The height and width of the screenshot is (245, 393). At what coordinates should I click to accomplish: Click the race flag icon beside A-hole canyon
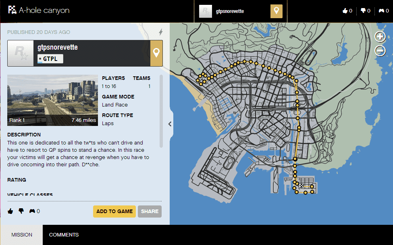click(12, 10)
